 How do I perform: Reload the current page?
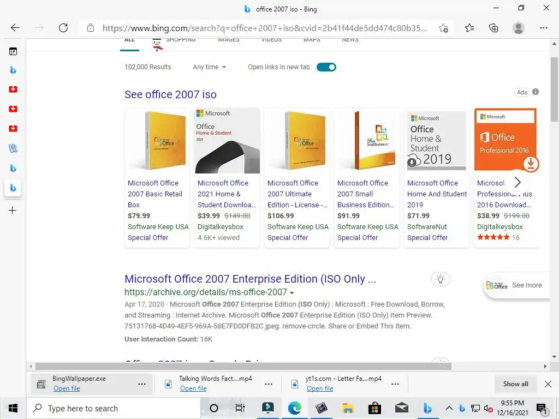pos(63,28)
